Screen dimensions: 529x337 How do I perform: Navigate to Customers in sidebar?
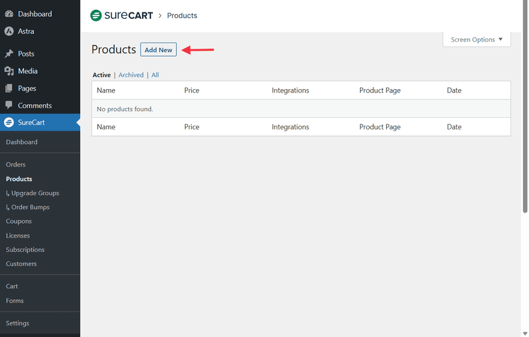coord(21,264)
